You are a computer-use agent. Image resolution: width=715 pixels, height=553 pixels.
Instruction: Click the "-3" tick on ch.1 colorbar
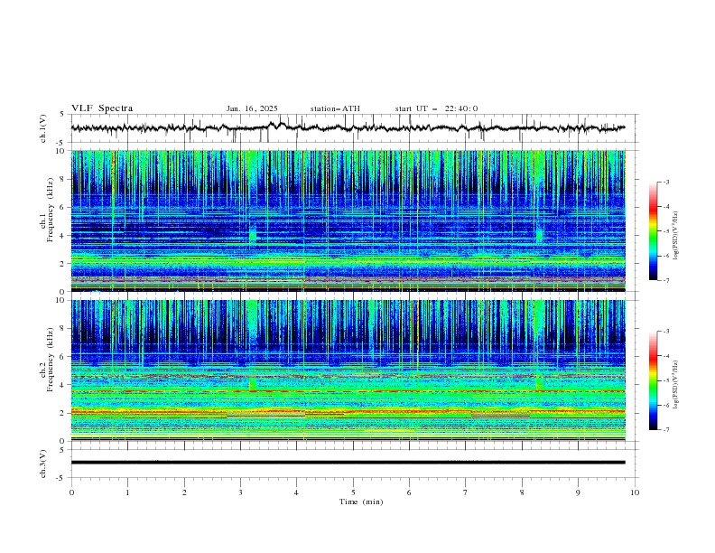(665, 182)
